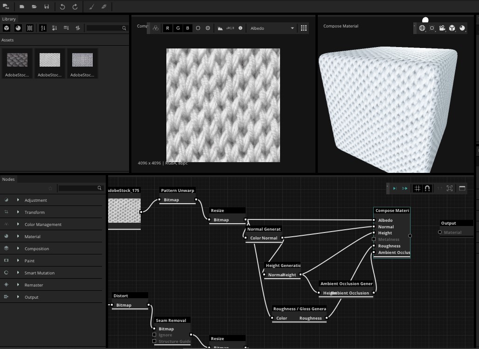This screenshot has height=349, width=479.
Task: Toggle grid display in node graph
Action: coord(417,188)
